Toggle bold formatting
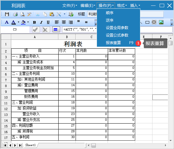174x149 pixels. 35,22
